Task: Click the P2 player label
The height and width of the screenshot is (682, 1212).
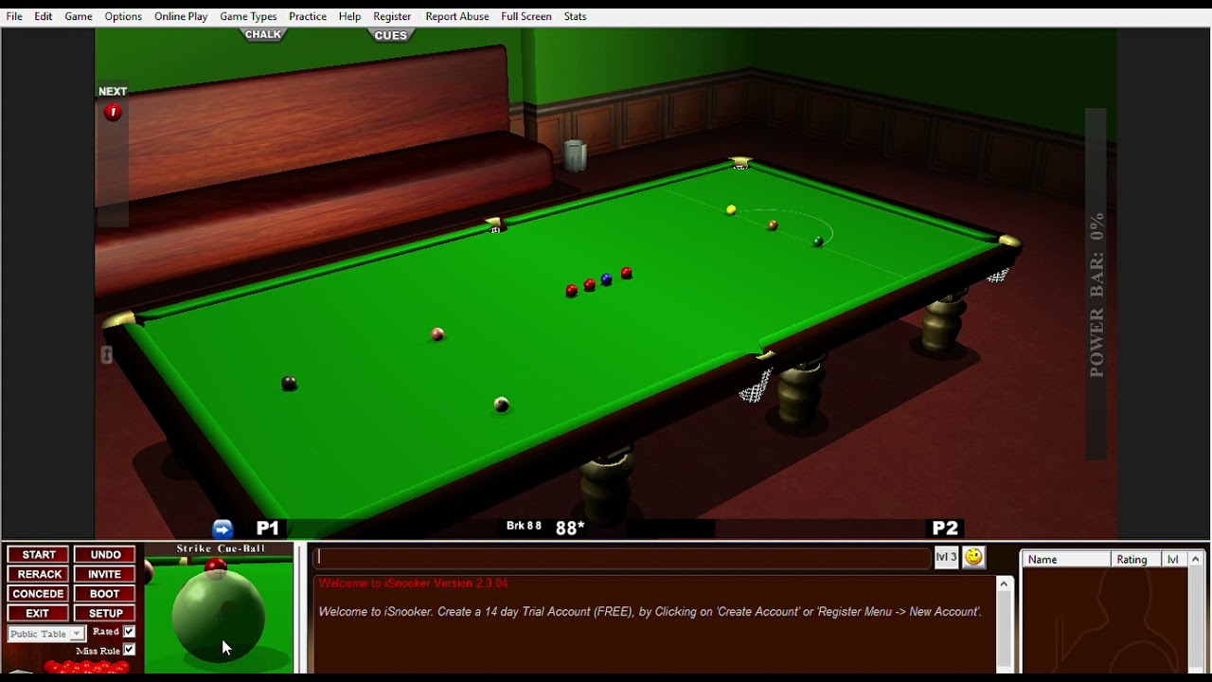Action: pyautogui.click(x=945, y=529)
